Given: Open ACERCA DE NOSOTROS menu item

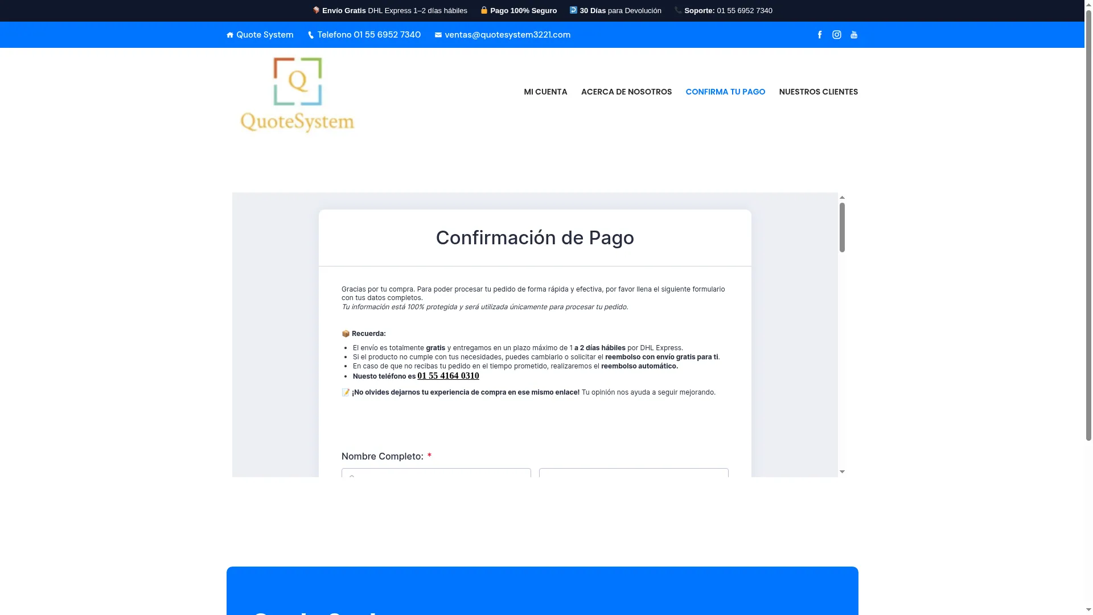Looking at the screenshot, I should click(x=626, y=92).
